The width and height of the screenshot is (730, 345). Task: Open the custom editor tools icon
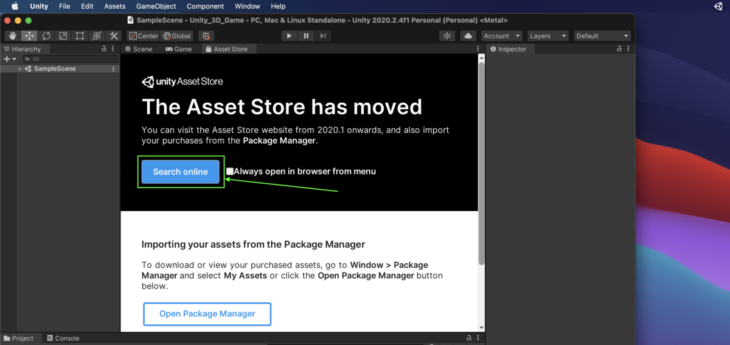pyautogui.click(x=114, y=36)
